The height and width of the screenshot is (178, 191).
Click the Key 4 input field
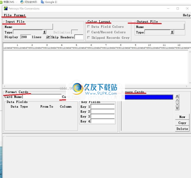103,121
